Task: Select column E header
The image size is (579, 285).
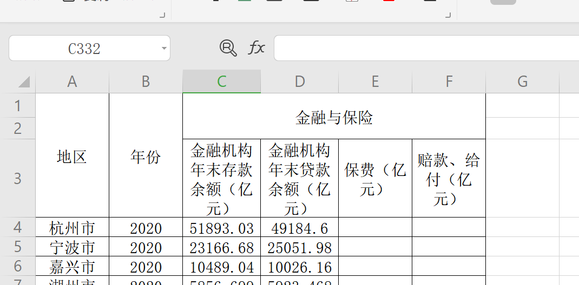Action: (375, 82)
